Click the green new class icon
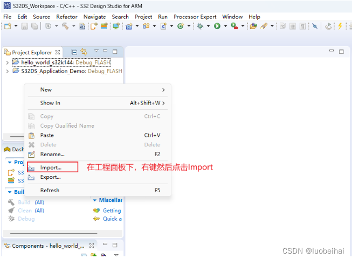Image resolution: width=352 pixels, height=259 pixels. (181, 26)
